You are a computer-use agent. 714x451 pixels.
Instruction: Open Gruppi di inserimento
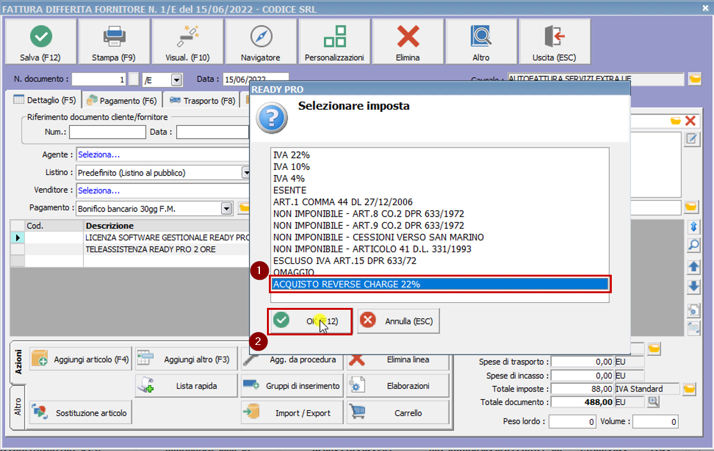point(292,386)
